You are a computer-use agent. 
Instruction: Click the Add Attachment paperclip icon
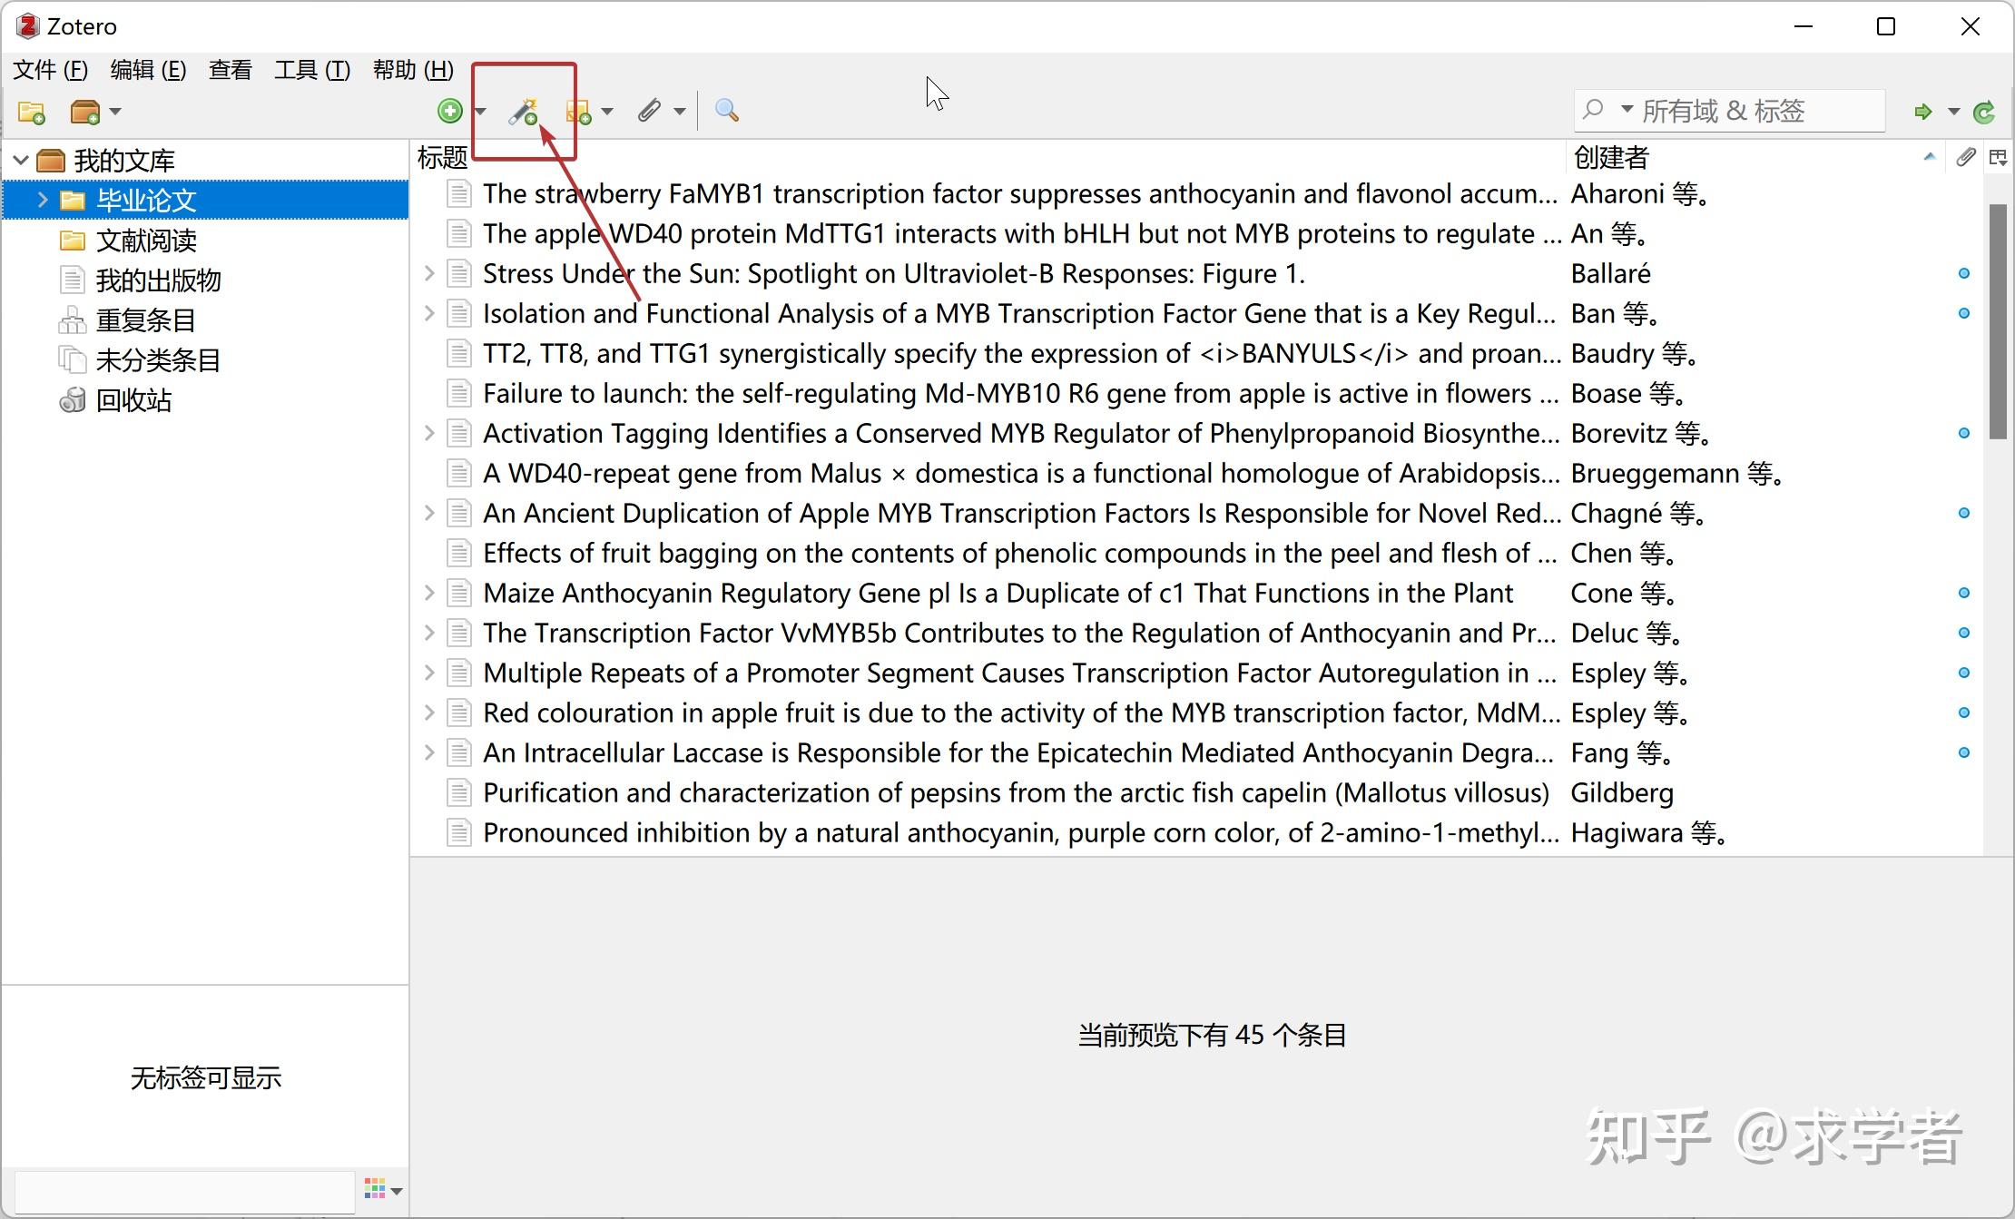pyautogui.click(x=648, y=111)
